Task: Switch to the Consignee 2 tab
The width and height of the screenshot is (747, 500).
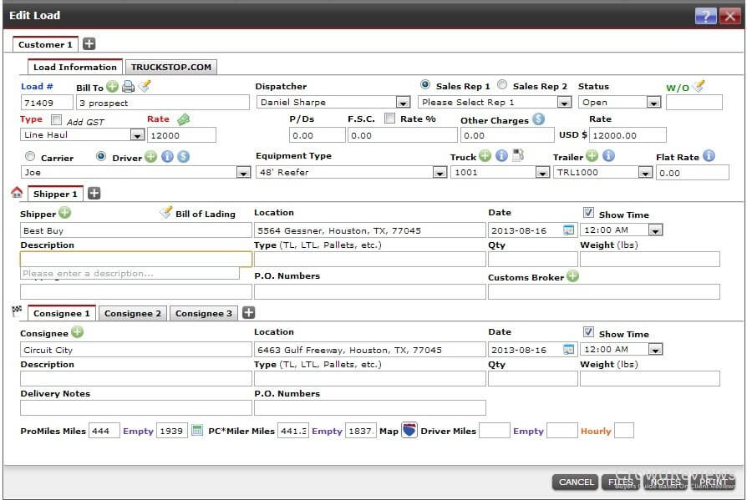Action: [133, 313]
